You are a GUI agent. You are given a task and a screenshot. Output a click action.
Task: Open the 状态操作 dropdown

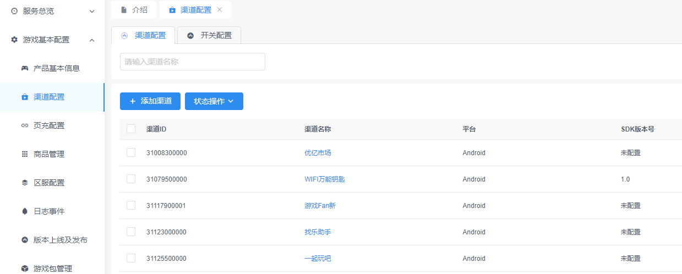tap(214, 101)
